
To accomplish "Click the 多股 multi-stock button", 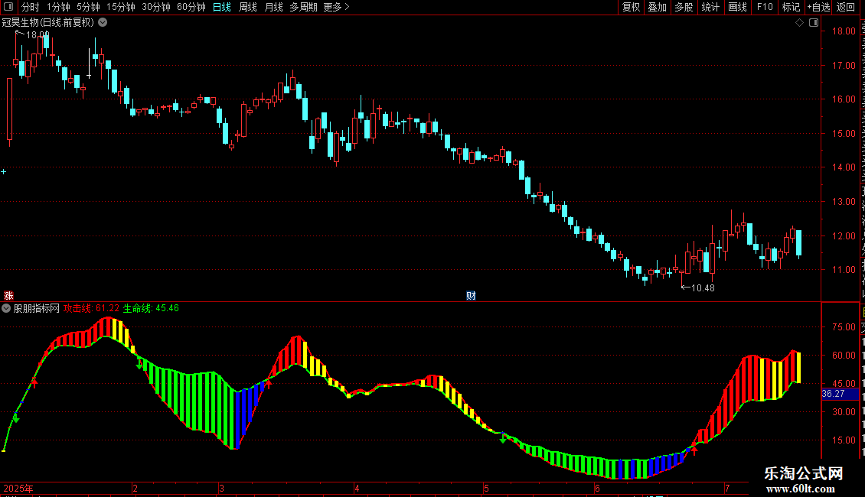I will [x=684, y=7].
